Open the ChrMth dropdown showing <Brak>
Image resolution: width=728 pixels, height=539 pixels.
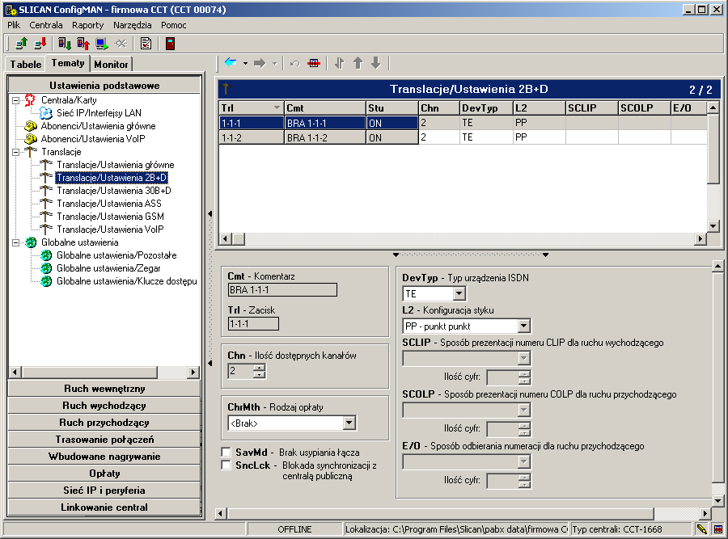[x=349, y=423]
